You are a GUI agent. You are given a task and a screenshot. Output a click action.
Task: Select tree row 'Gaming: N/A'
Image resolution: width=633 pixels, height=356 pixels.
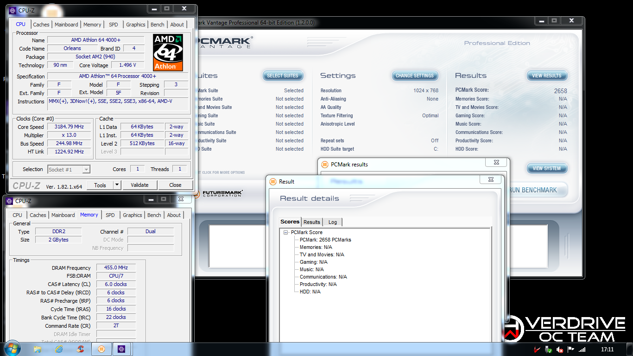click(314, 262)
